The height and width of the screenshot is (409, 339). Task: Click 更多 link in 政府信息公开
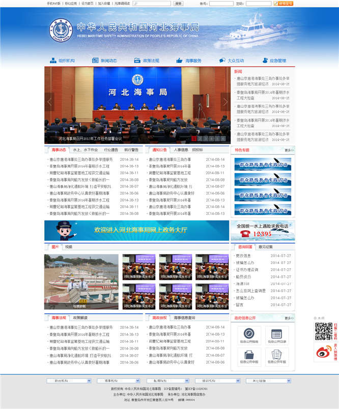click(x=289, y=318)
